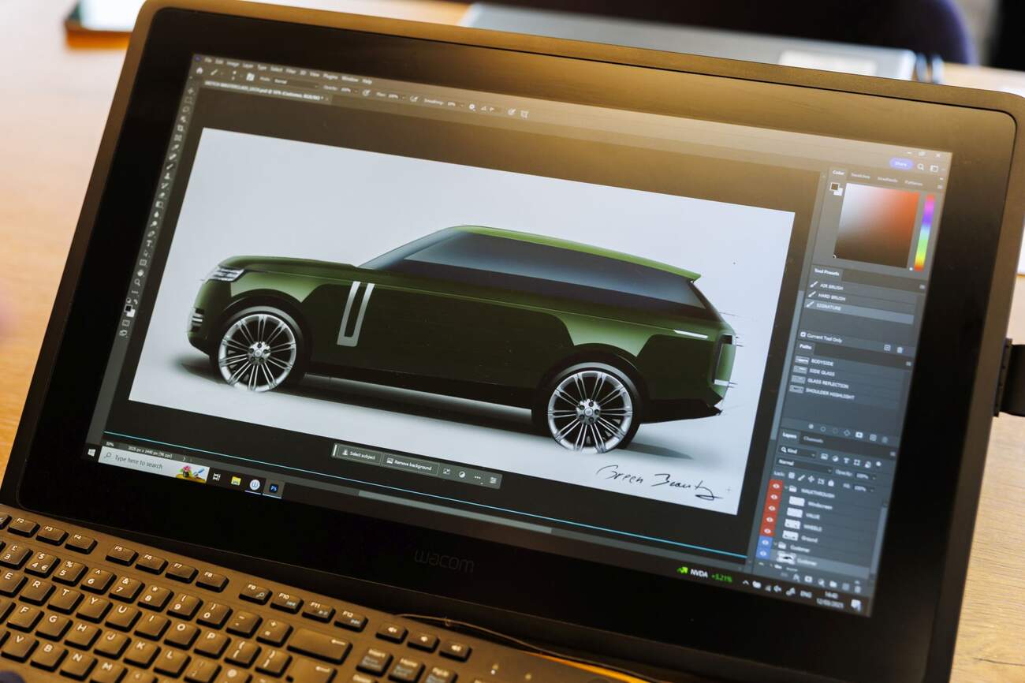The width and height of the screenshot is (1025, 683).
Task: Click the Windows Start button
Action: tap(92, 453)
